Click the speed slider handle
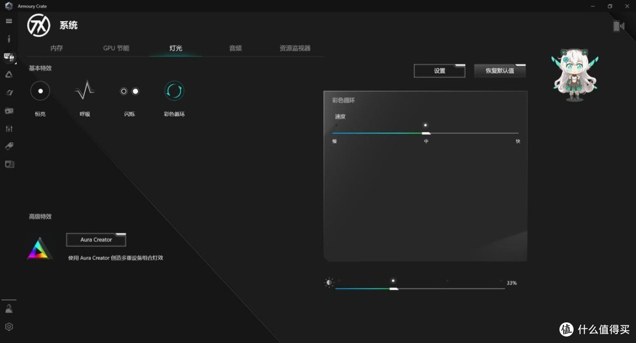Screen dimensions: 636x343 [x=426, y=133]
